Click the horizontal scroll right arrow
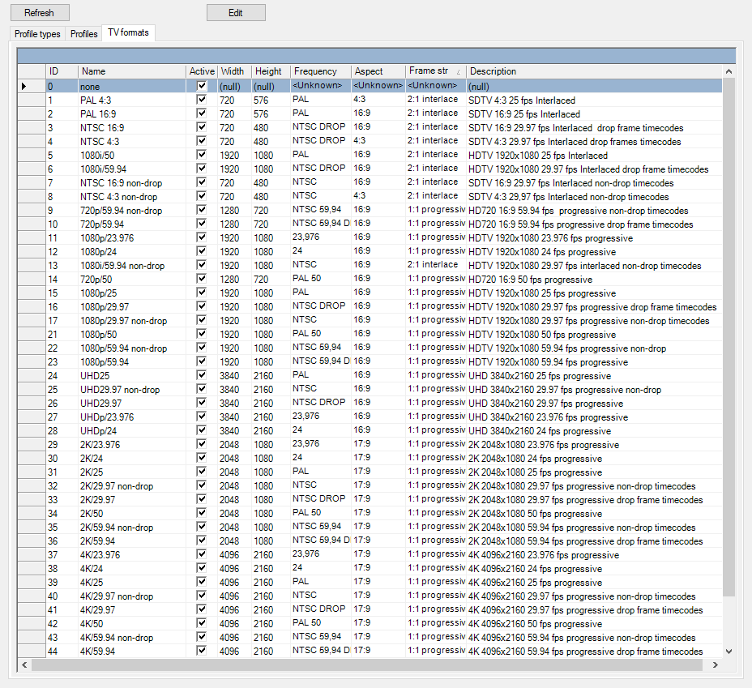Image resolution: width=752 pixels, height=688 pixels. (x=716, y=664)
